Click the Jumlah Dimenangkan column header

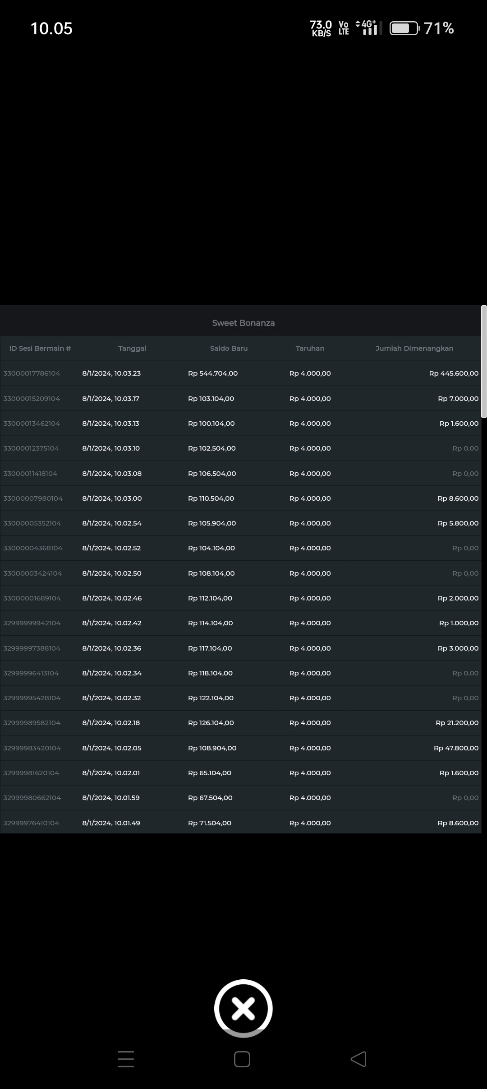414,348
